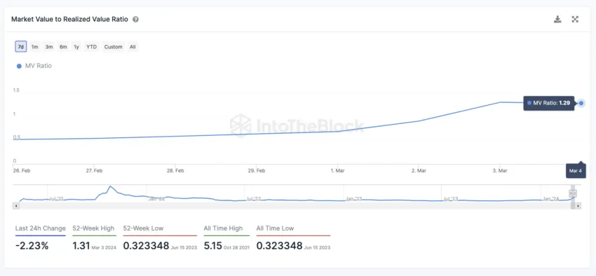Switch to the 6m range

click(x=63, y=47)
